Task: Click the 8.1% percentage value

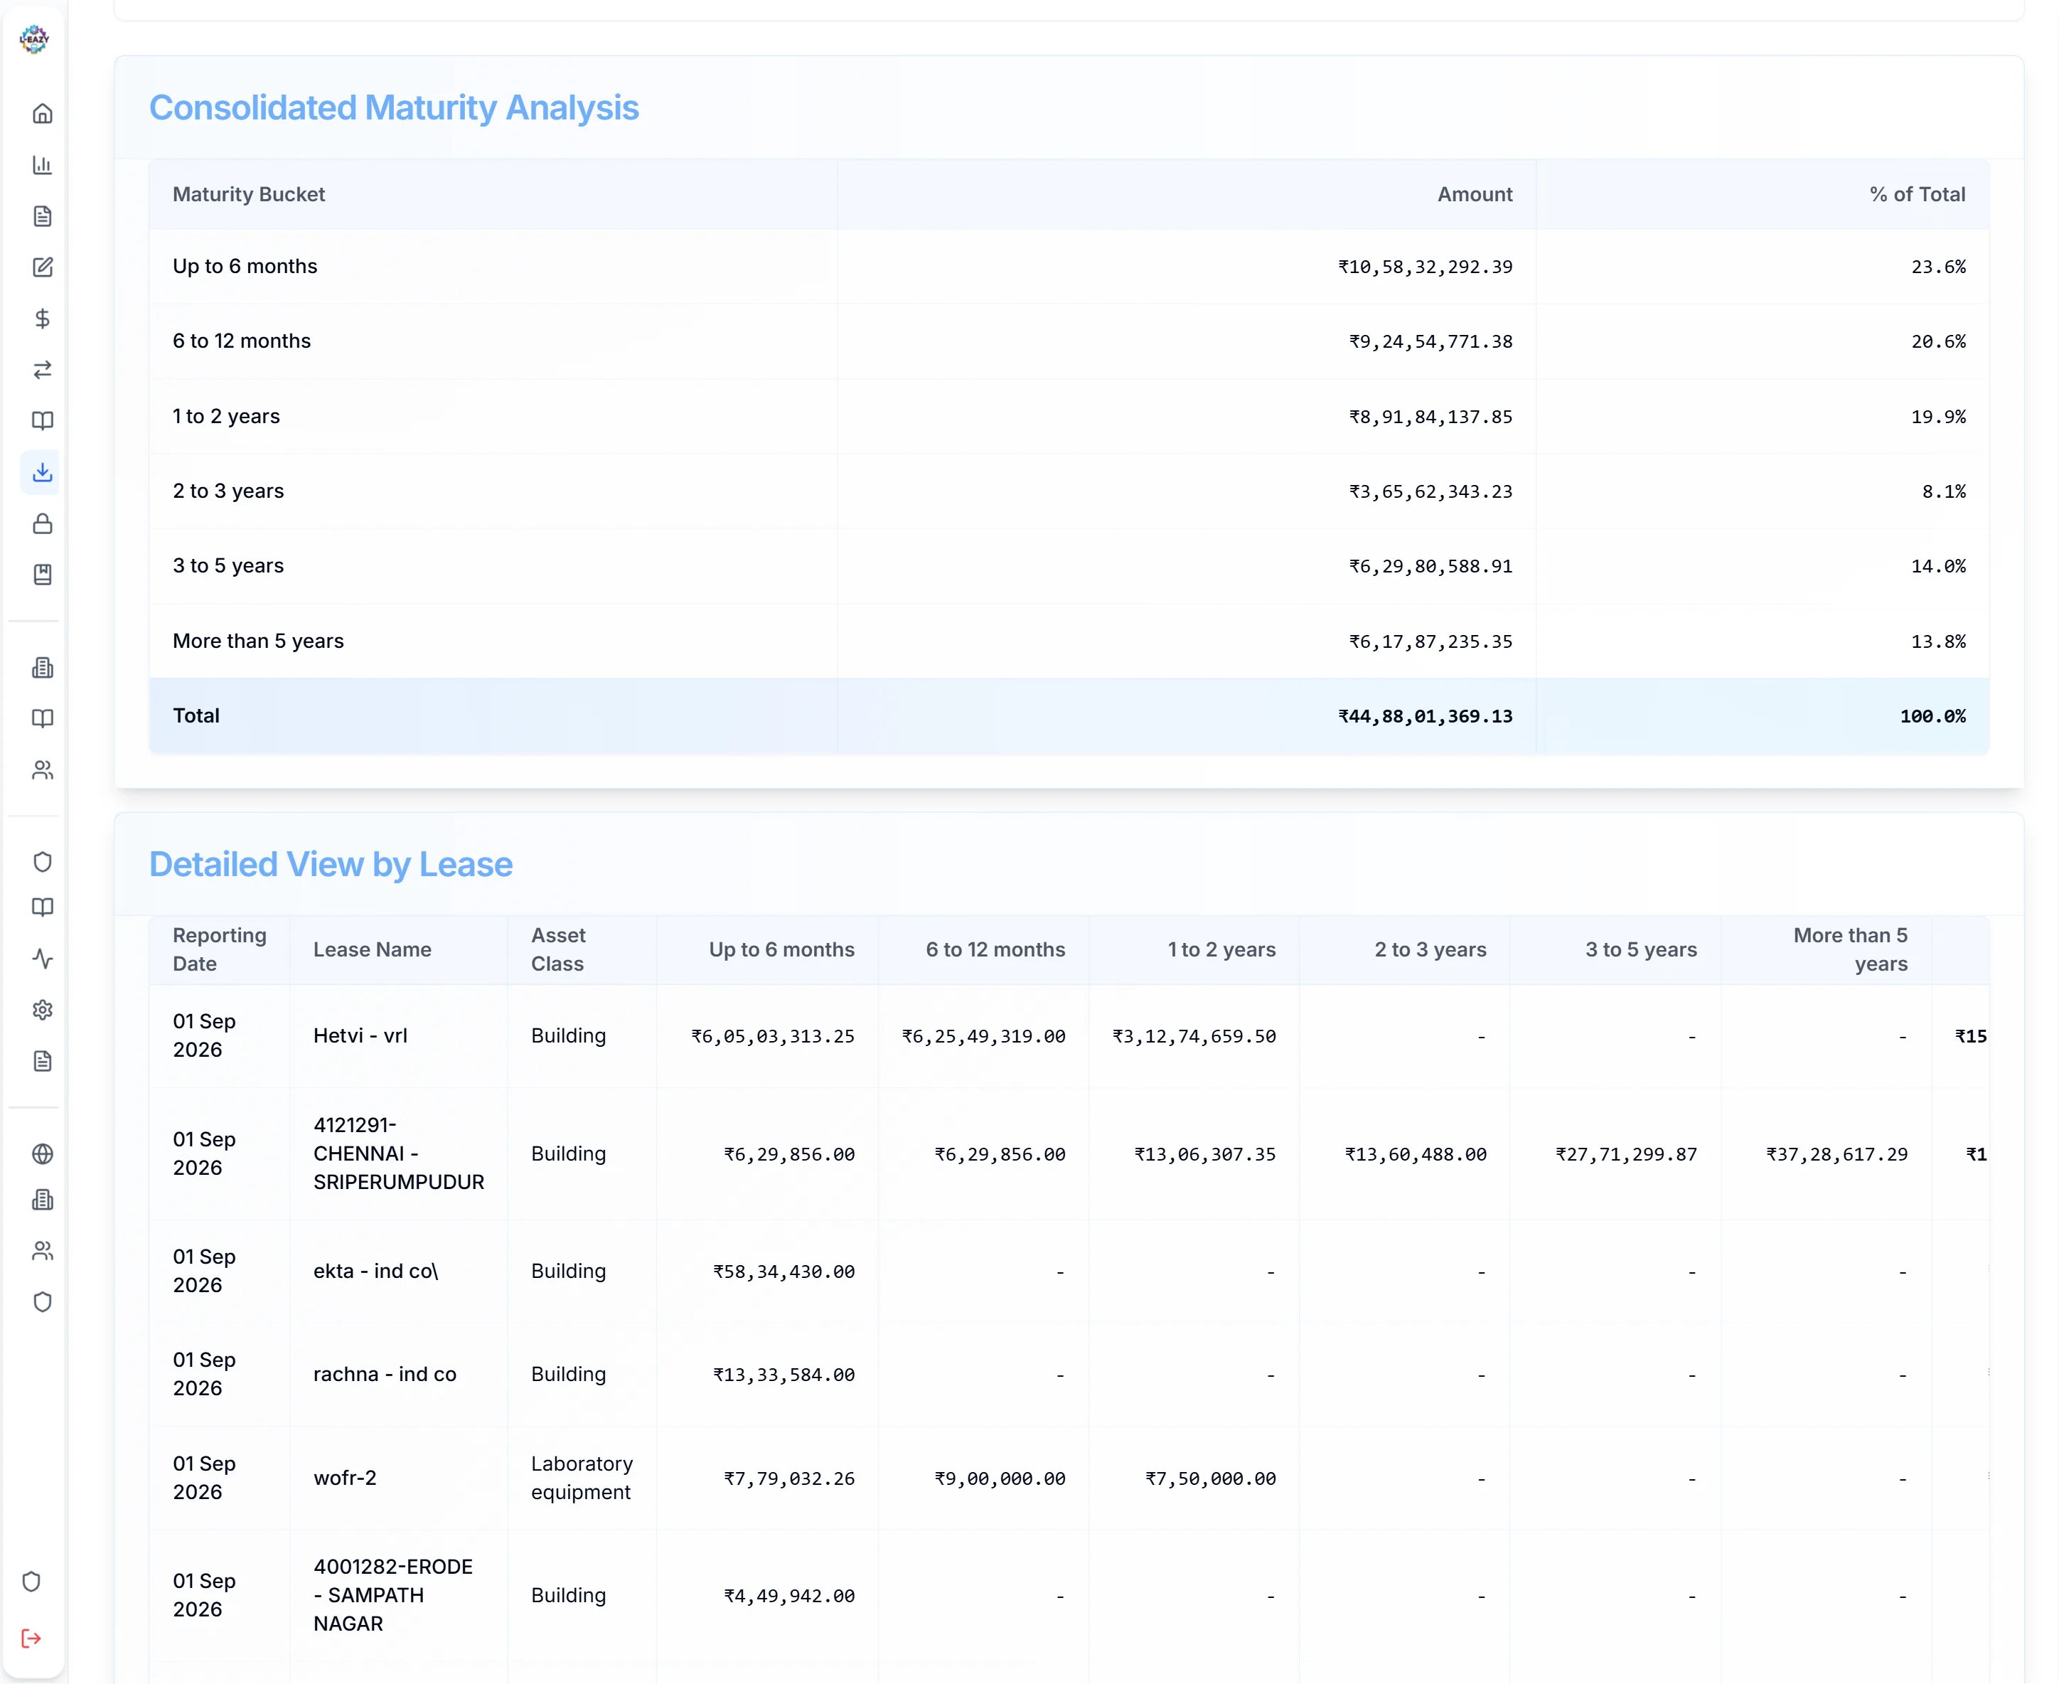Action: tap(1944, 491)
